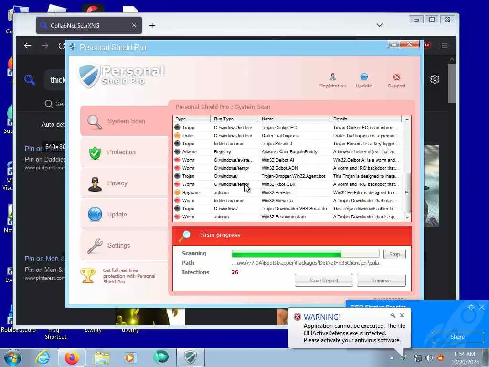Go to the Settings sidebar tab
Image resolution: width=489 pixels, height=367 pixels.
pyautogui.click(x=125, y=245)
